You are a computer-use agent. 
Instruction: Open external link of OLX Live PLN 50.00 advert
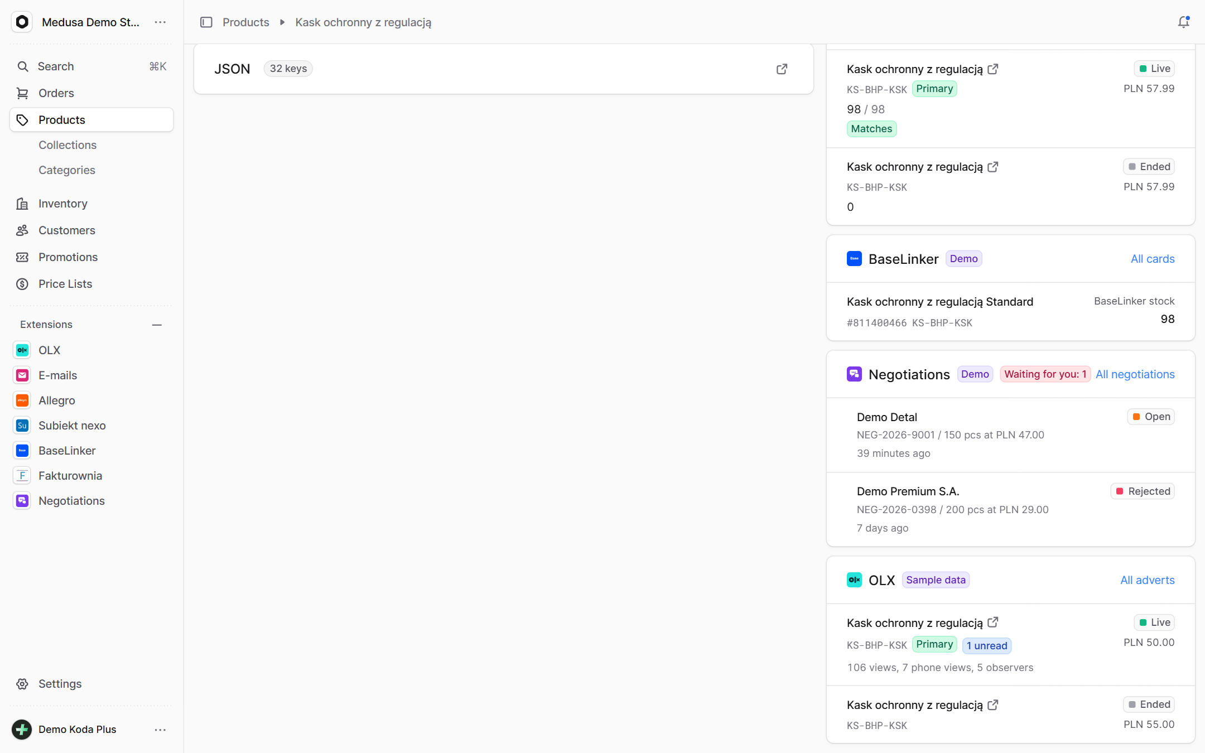993,622
